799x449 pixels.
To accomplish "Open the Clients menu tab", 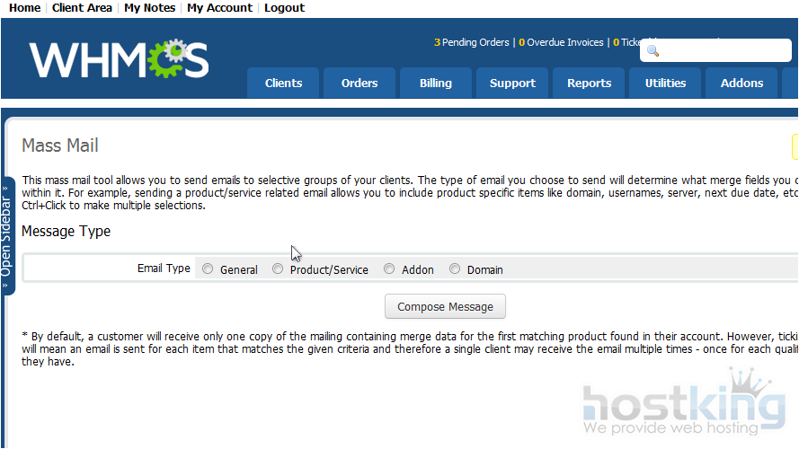I will 283,83.
